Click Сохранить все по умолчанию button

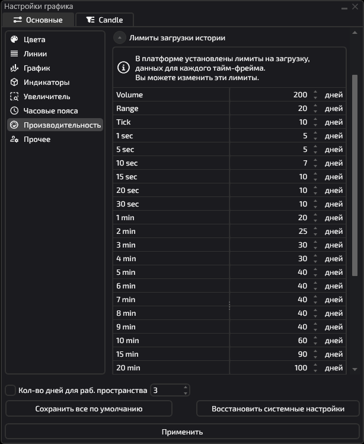tap(89, 409)
